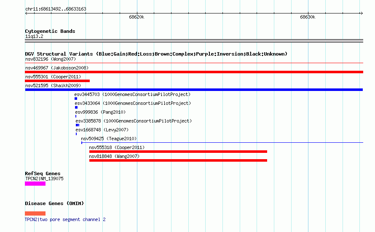Click the esv3433064 small blue gain marker
The image size is (375, 232).
tap(76, 107)
